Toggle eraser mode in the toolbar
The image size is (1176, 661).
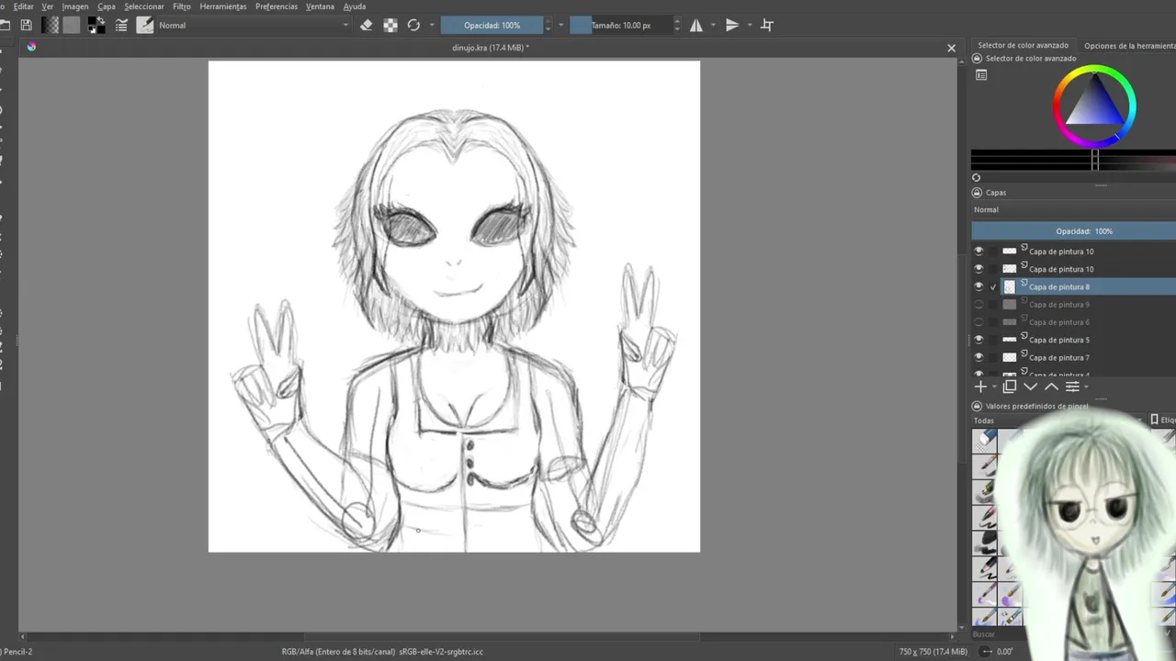[x=367, y=26]
